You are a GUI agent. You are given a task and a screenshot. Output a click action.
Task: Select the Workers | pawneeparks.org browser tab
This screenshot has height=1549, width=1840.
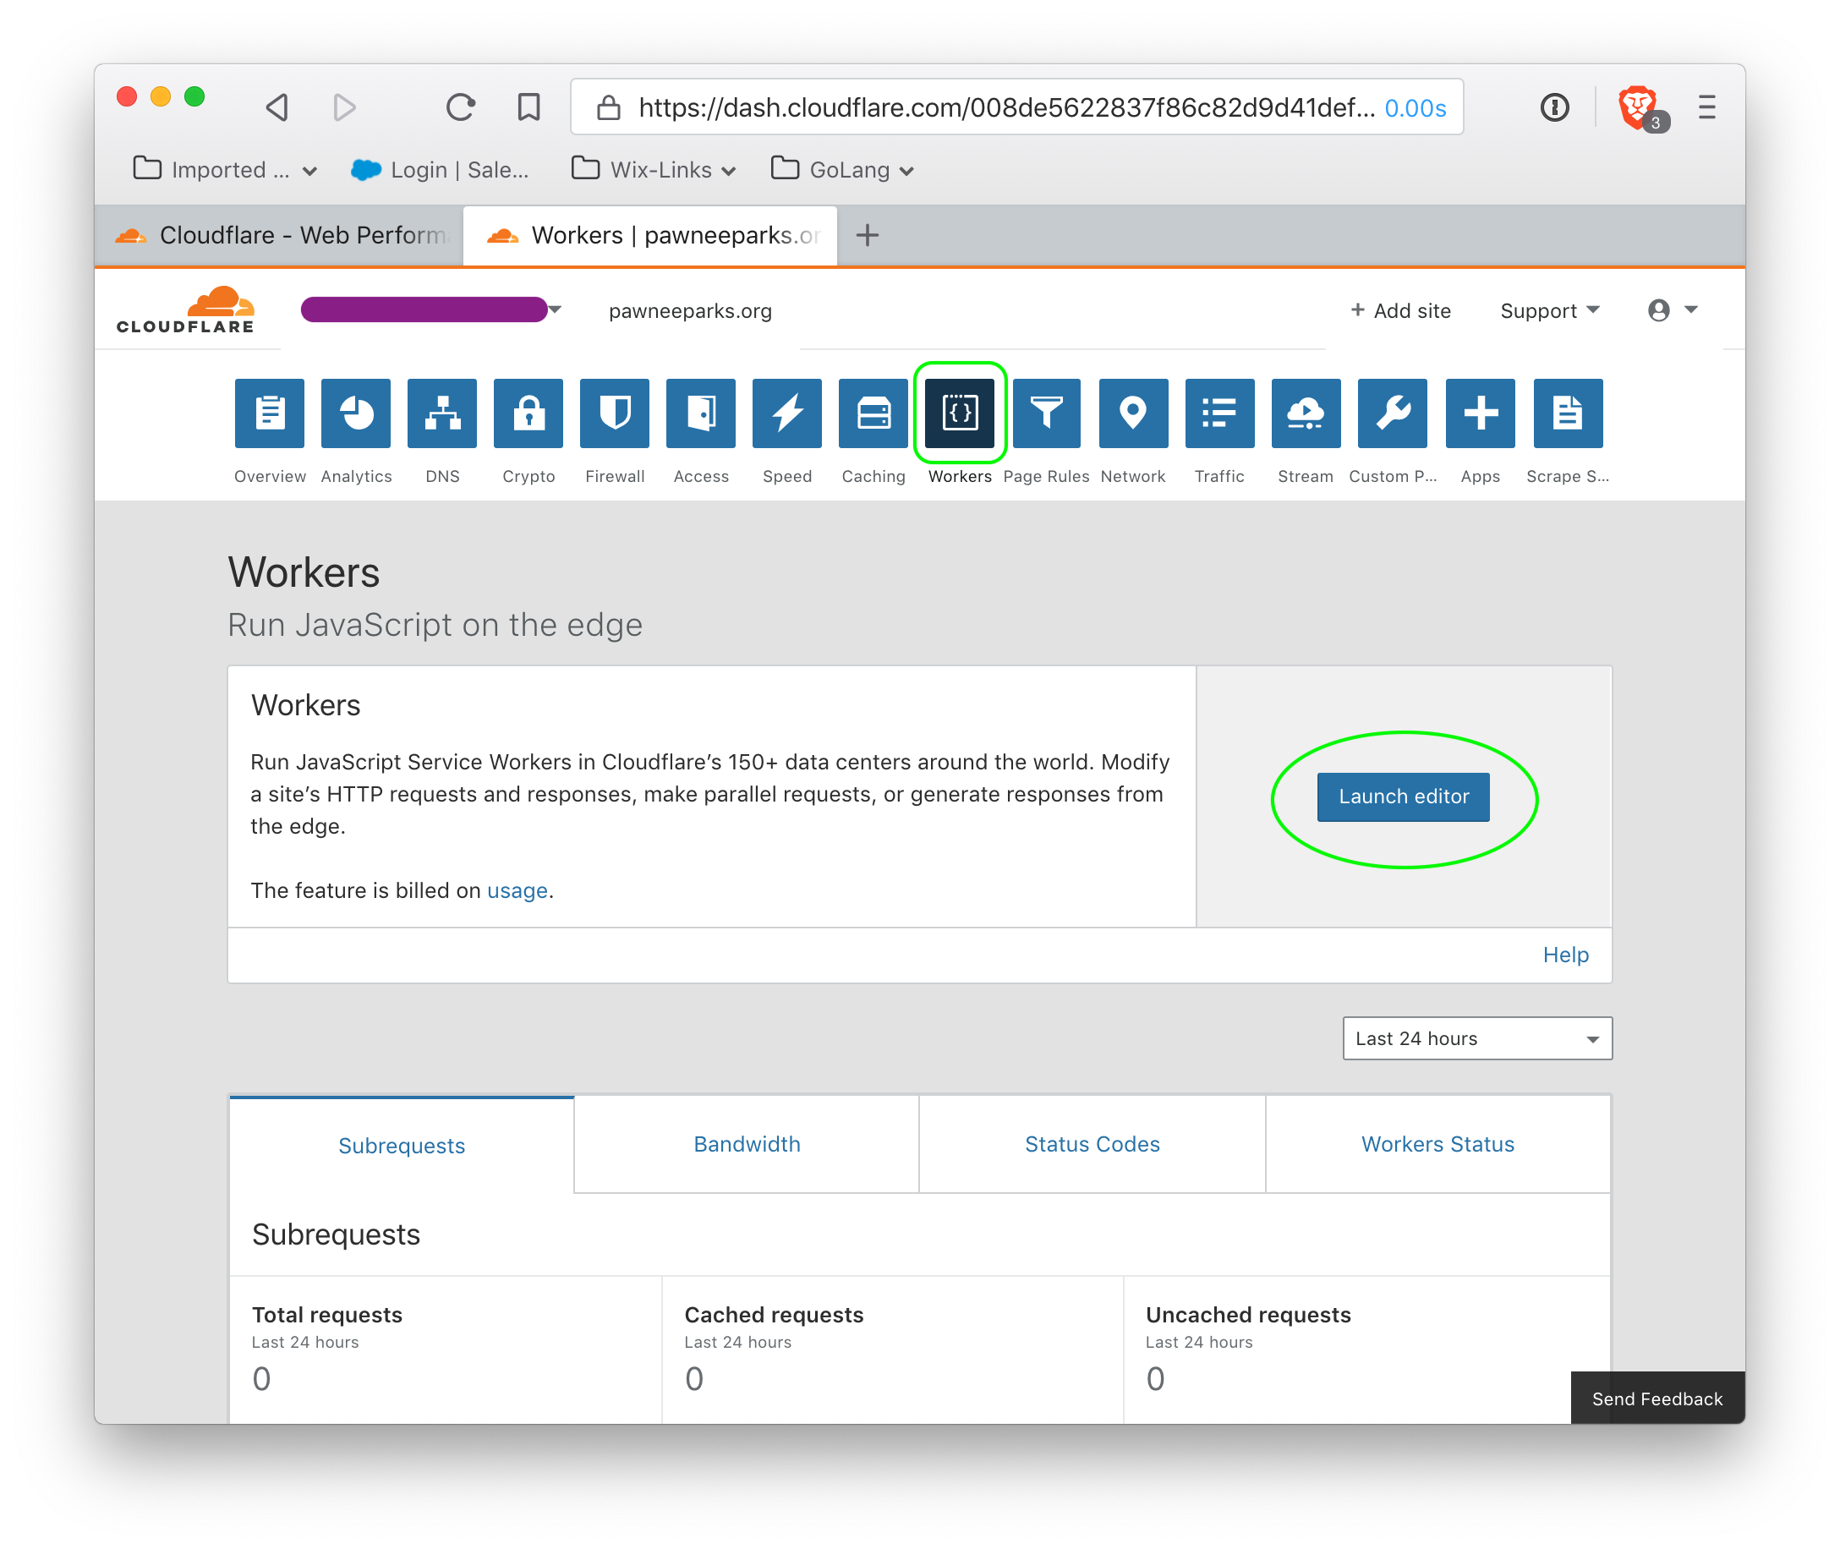650,235
